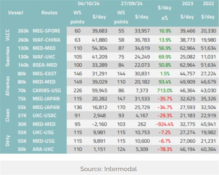Select the Suezmax vessel category label

[7, 57]
